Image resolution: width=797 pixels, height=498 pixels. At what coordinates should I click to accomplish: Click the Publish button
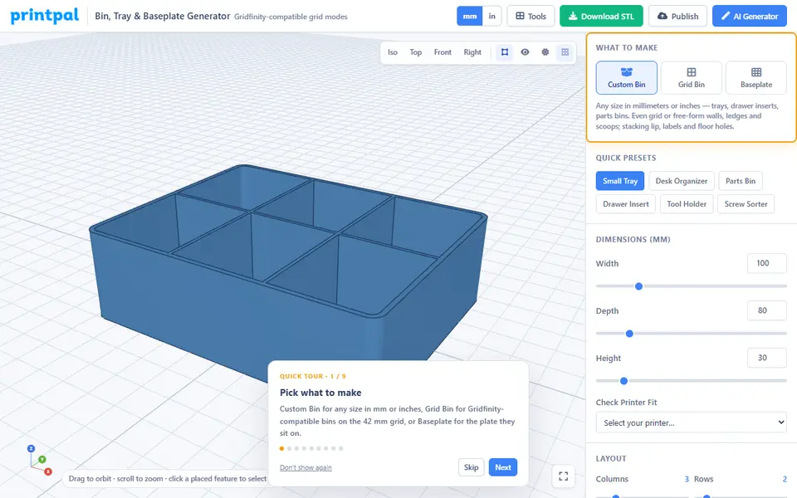(677, 17)
